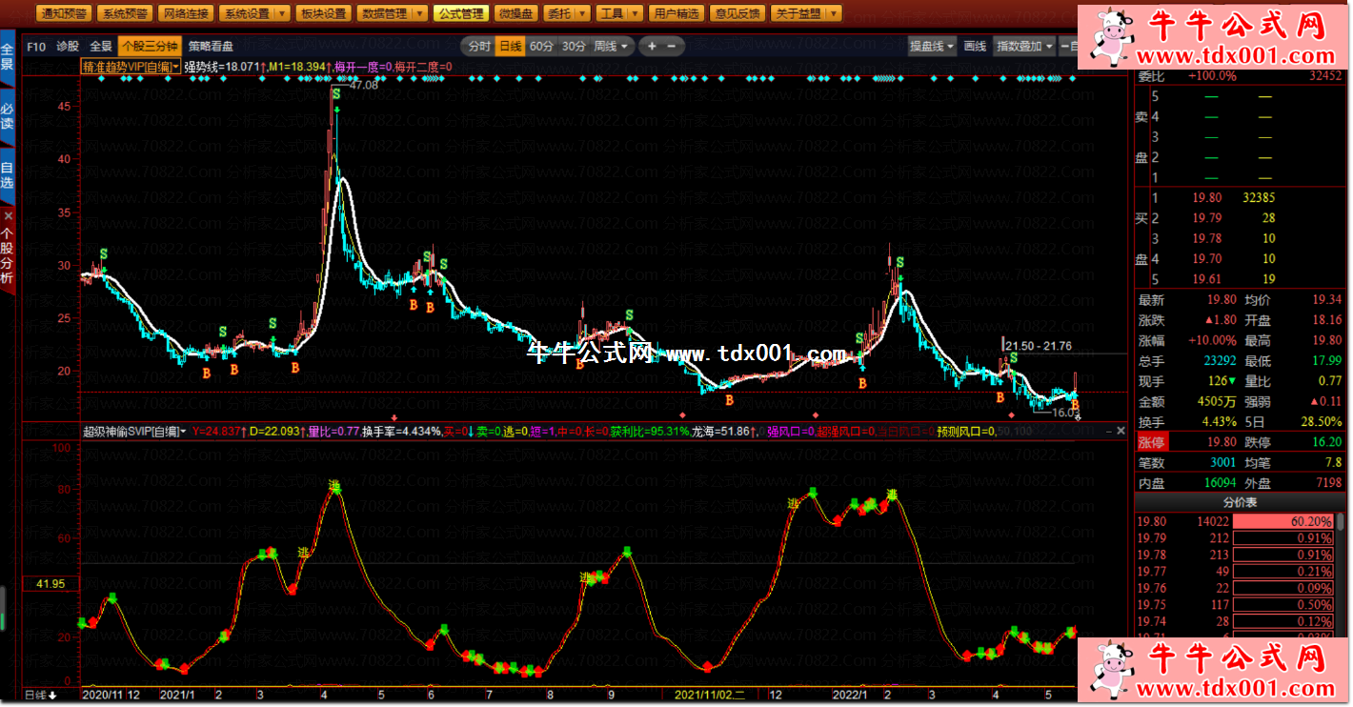Click the 总手 23292 value
The width and height of the screenshot is (1353, 707).
coord(1219,361)
